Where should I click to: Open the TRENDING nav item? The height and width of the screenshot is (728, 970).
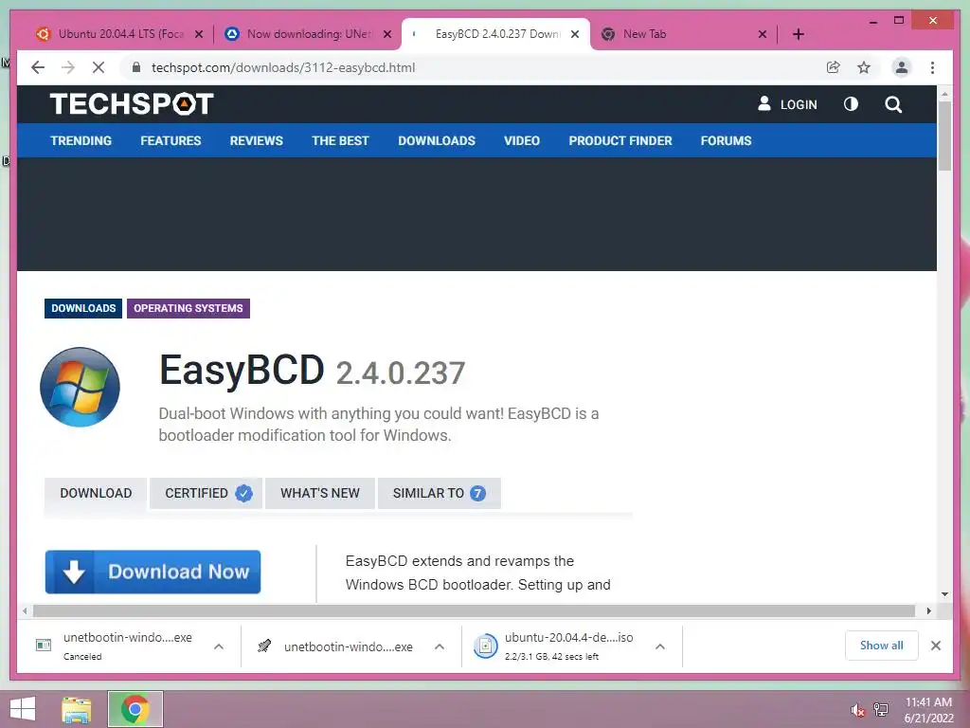tap(81, 140)
